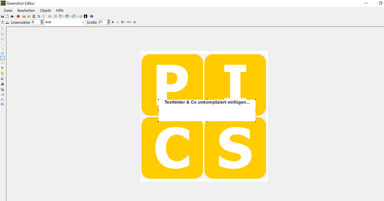Select the obfuscate blur tool
Image resolution: width=384 pixels, height=201 pixels.
click(3, 79)
